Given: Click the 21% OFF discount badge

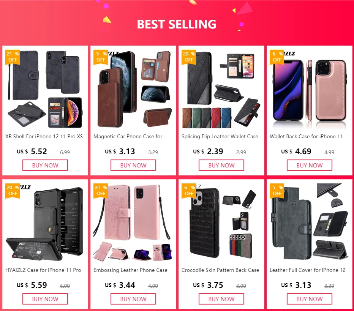Looking at the screenshot, I should click(13, 57).
